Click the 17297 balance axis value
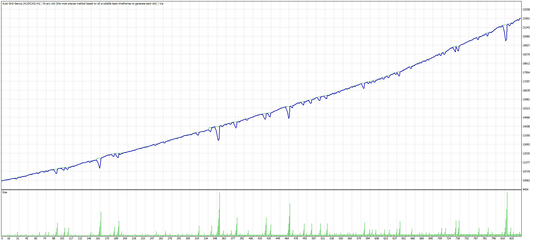 pyautogui.click(x=526, y=82)
